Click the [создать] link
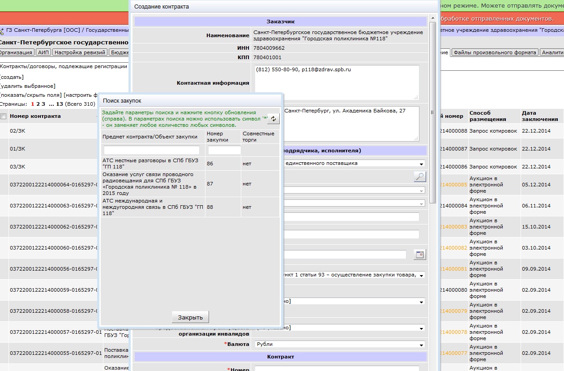564x371 pixels. click(x=12, y=77)
